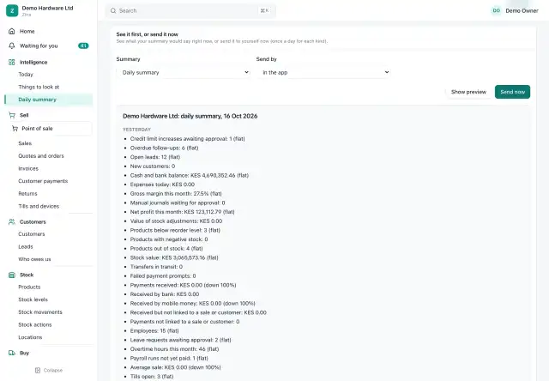
Task: Click the Customers people icon
Action: click(x=11, y=222)
